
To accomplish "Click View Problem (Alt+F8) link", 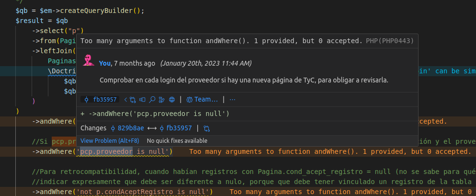I will (x=109, y=141).
